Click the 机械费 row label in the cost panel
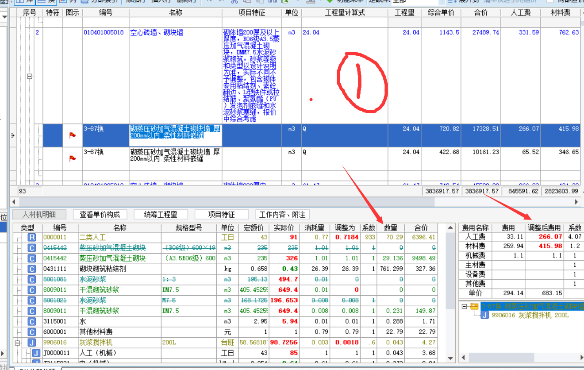 pos(475,256)
